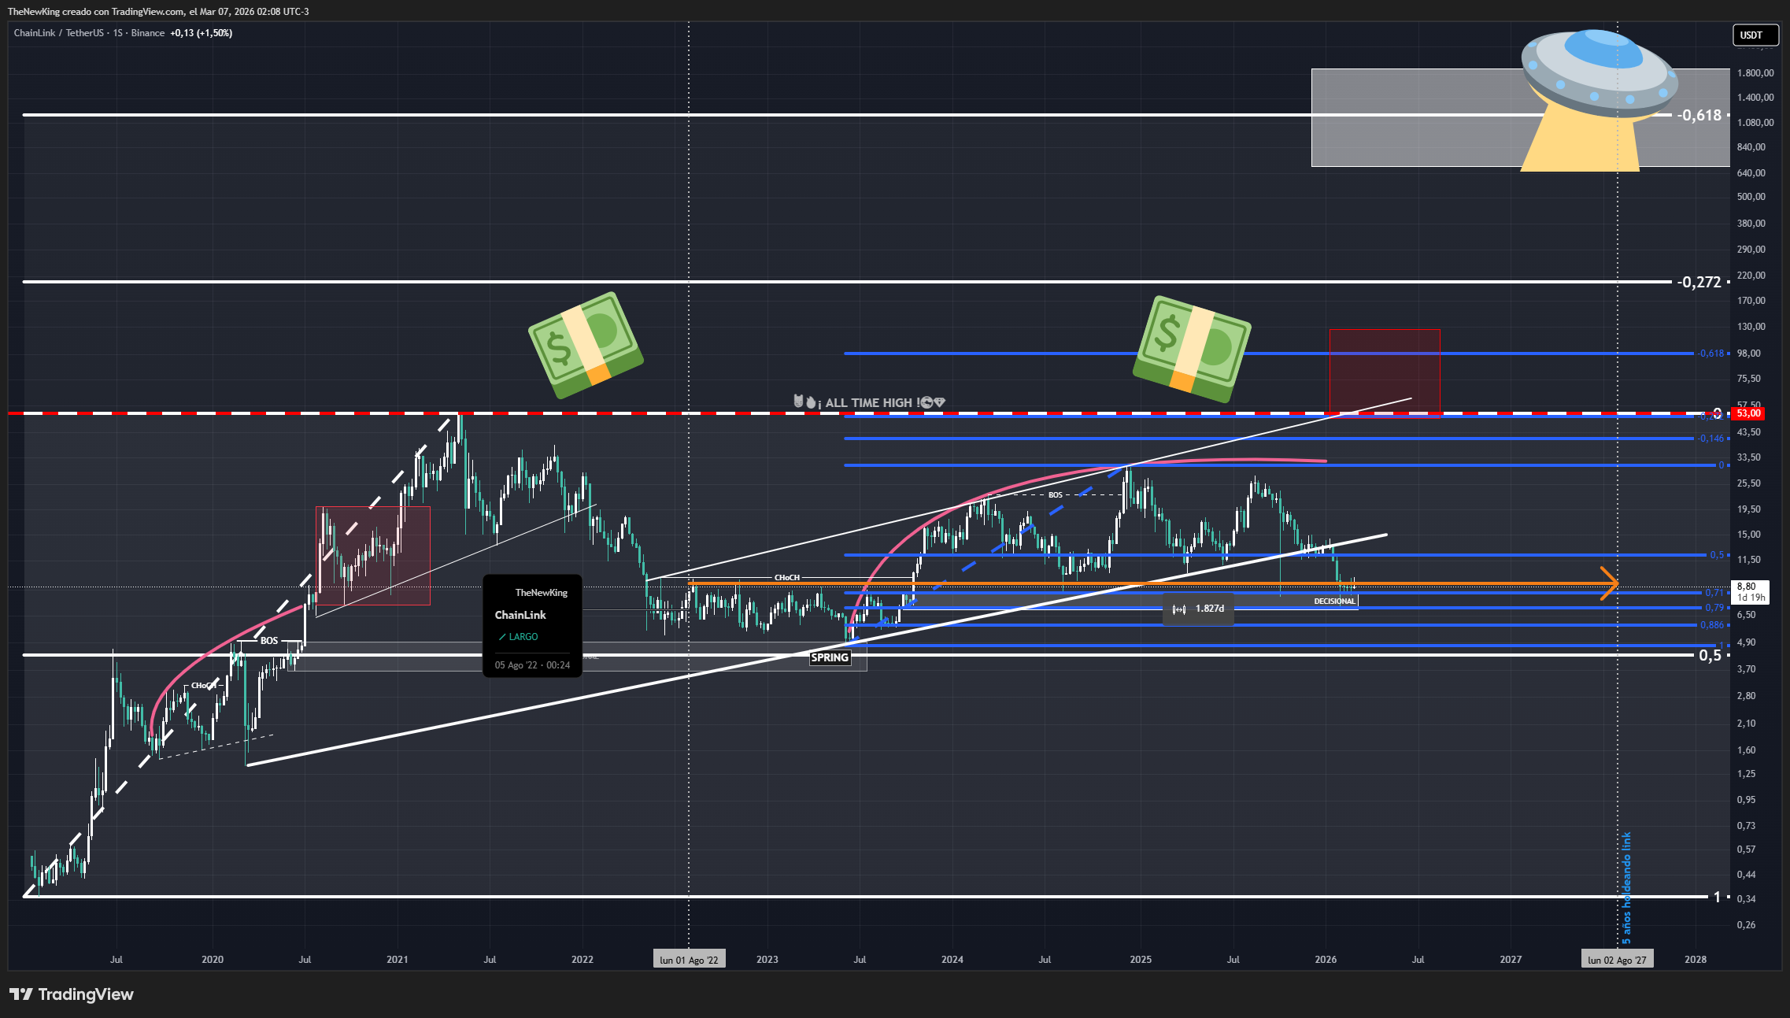Screen dimensions: 1790x1018
Task: Click the large white -0,618 Fibonacci label
Action: (1699, 115)
